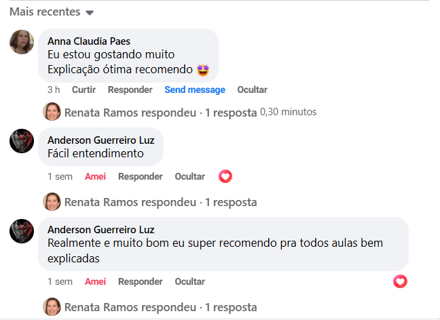Image resolution: width=440 pixels, height=320 pixels.
Task: Toggle Amei on Realmente e muito bom comment
Action: tap(95, 281)
